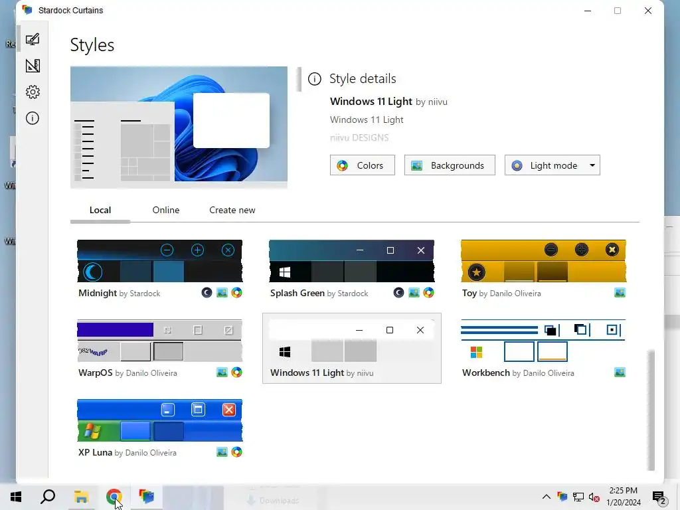Click Stardock Curtains taskbar icon
The height and width of the screenshot is (510, 680).
click(147, 497)
